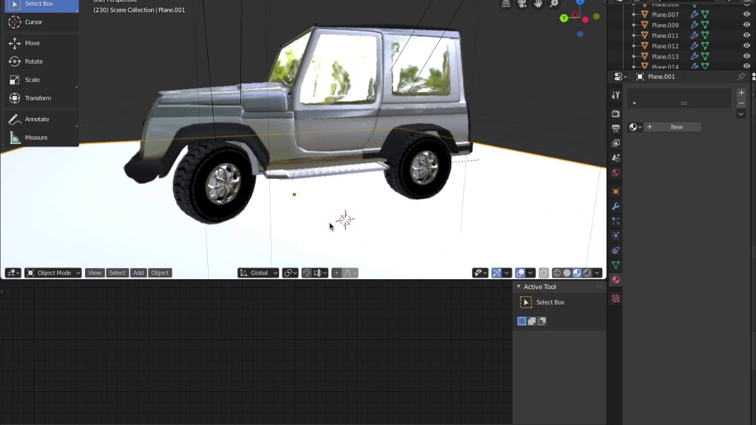The height and width of the screenshot is (425, 756).
Task: Hide Plane.009 with its eye icon
Action: [x=747, y=25]
